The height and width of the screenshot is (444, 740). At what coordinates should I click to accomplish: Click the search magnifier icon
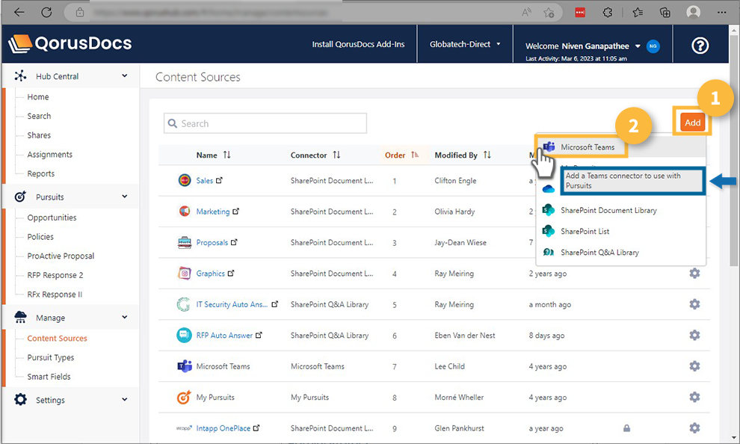point(173,123)
